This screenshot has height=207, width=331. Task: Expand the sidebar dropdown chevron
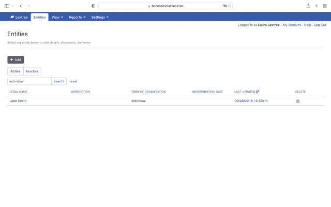point(13,6)
